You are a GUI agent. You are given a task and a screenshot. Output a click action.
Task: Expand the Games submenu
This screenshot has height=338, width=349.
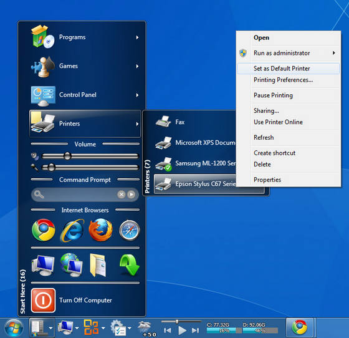click(x=85, y=66)
